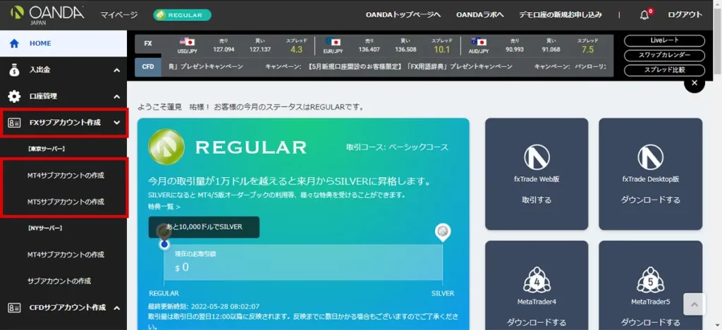Open the Liveレート button

[x=664, y=41]
